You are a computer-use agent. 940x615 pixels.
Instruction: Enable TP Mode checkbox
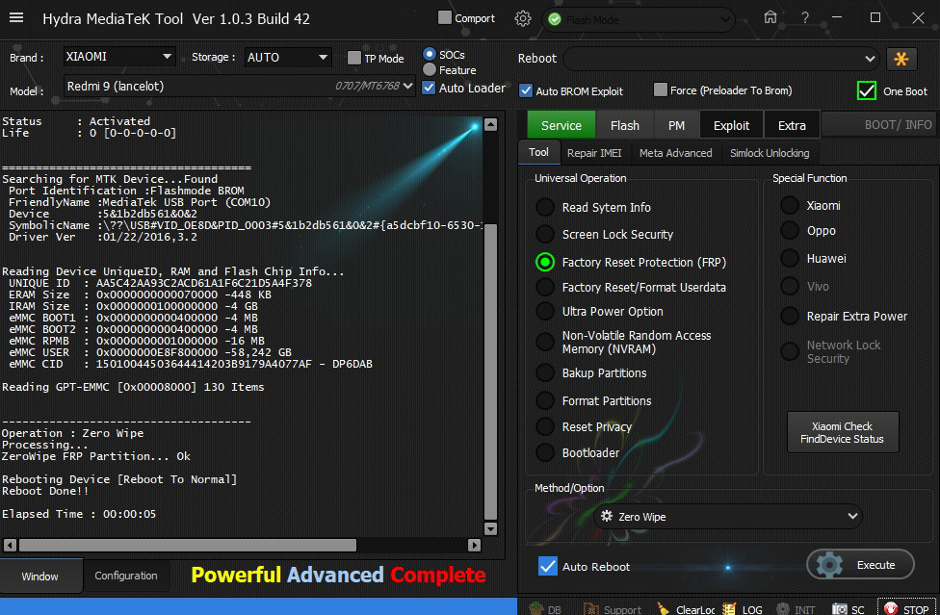(354, 58)
